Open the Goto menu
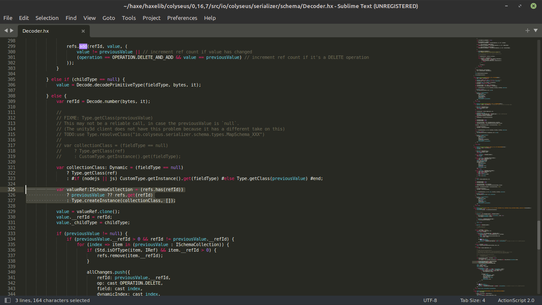 click(x=108, y=18)
